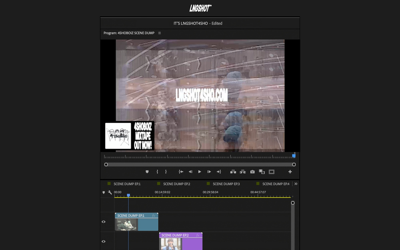Click the Go to In point icon
Image resolution: width=400 pixels, height=250 pixels.
[x=181, y=172]
